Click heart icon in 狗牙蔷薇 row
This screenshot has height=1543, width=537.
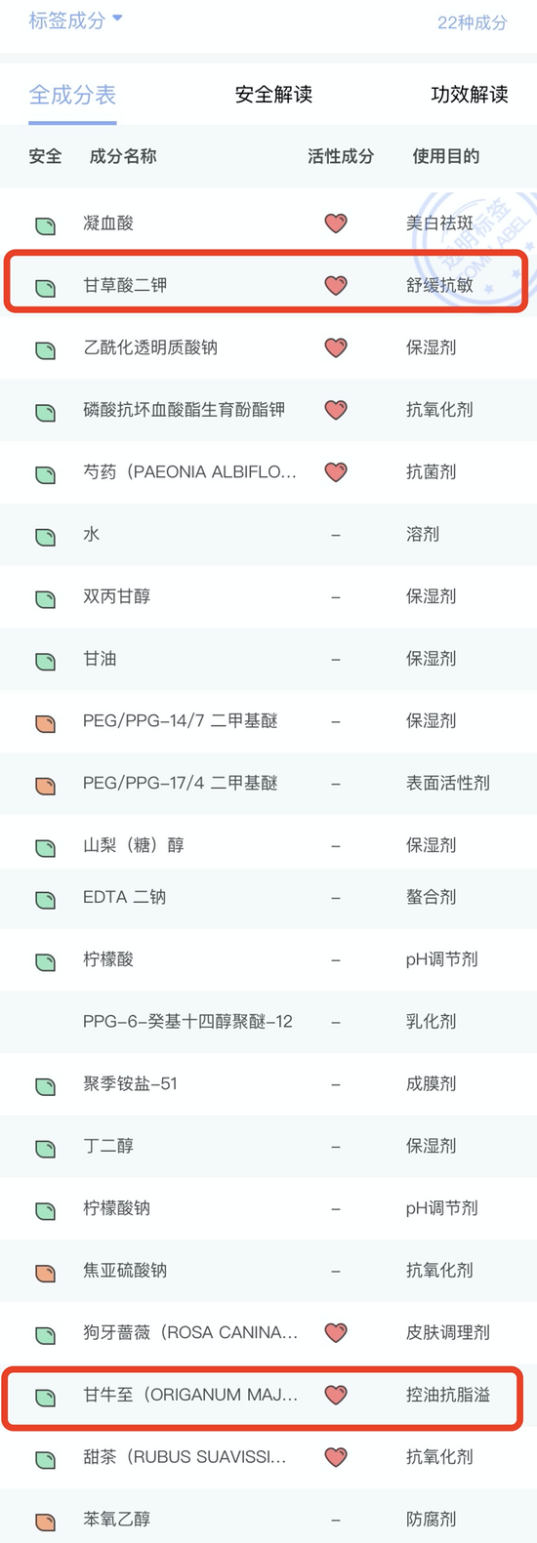pyautogui.click(x=336, y=1332)
